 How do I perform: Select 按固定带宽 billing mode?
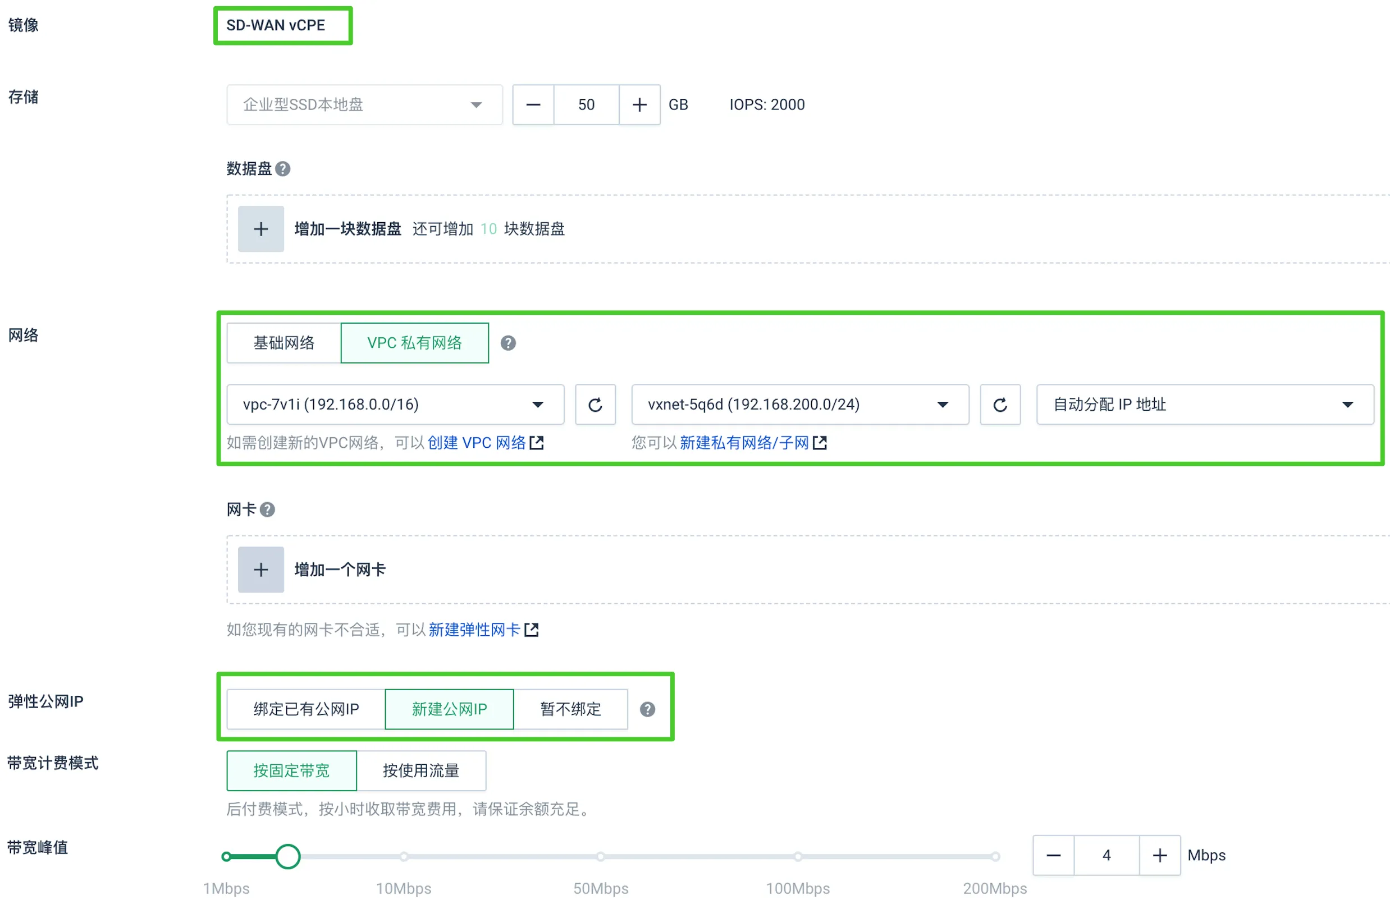point(292,771)
